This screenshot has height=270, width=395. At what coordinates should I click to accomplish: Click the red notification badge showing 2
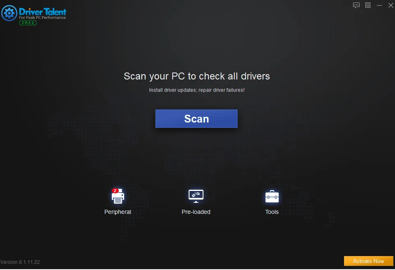(x=115, y=191)
